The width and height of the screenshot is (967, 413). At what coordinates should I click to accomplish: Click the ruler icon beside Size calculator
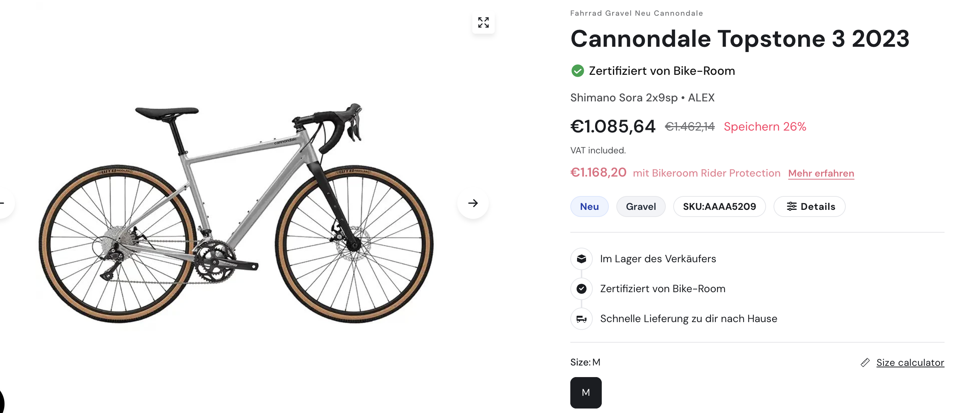pos(865,362)
